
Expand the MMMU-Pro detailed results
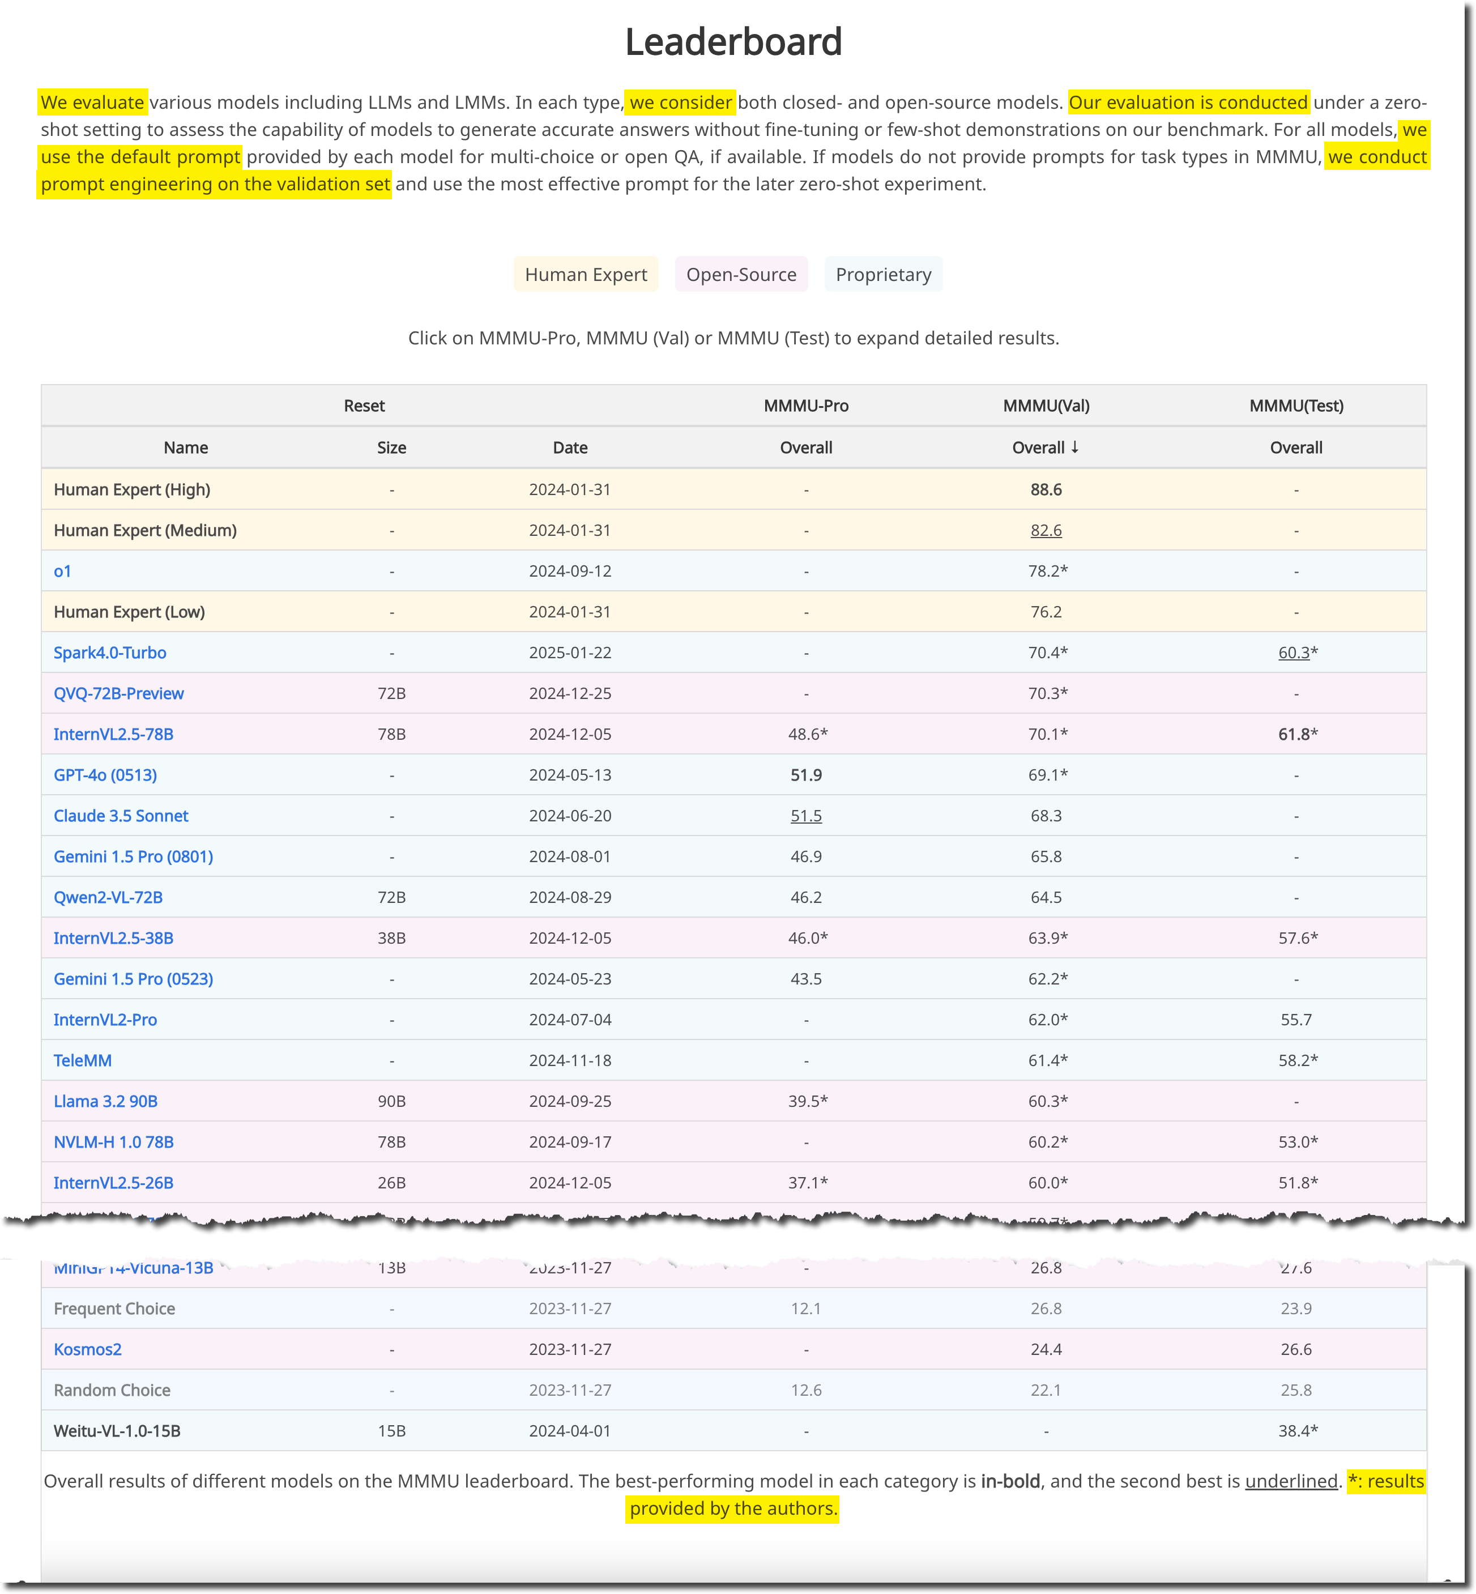coord(805,406)
